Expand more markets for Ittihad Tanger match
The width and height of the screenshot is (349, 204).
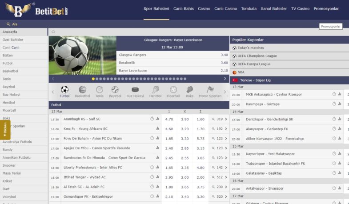(x=226, y=177)
